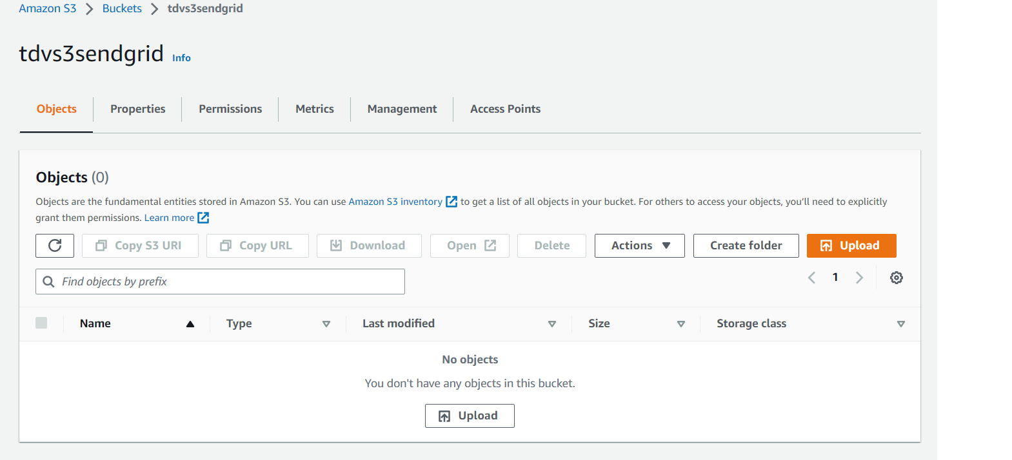This screenshot has width=1012, height=460.
Task: Switch to the Properties tab
Action: pos(138,109)
